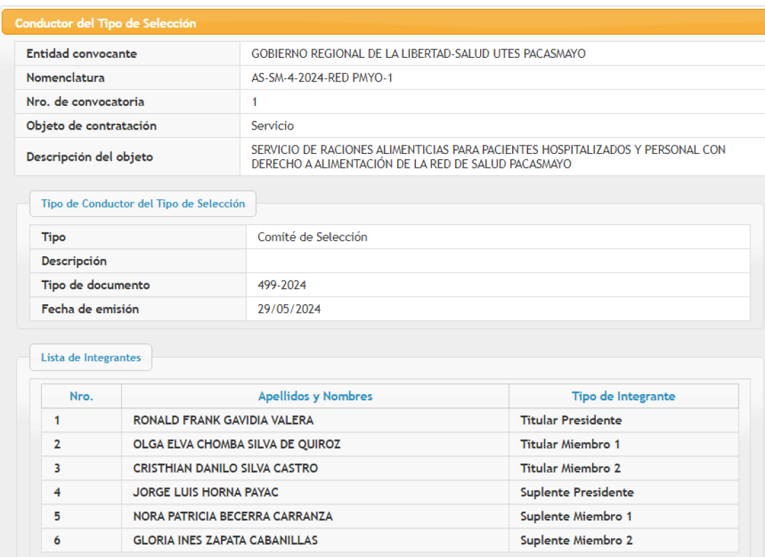Select member 'RONALD FRANK GAVIDIA VALERA'
Viewport: 765px width, 557px height.
point(224,421)
